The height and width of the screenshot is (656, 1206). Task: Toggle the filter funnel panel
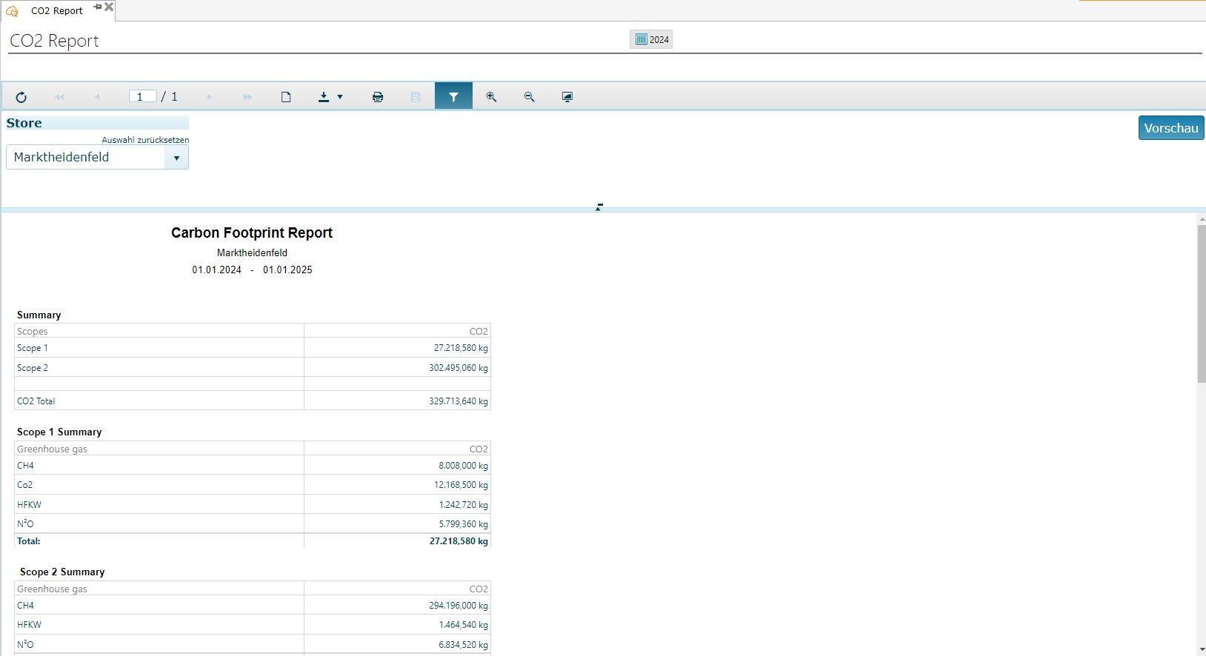(453, 96)
